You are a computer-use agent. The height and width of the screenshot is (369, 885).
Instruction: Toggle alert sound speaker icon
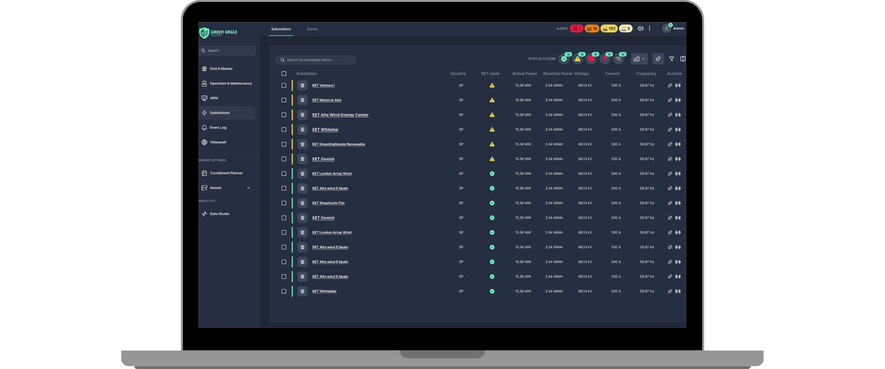click(x=640, y=29)
